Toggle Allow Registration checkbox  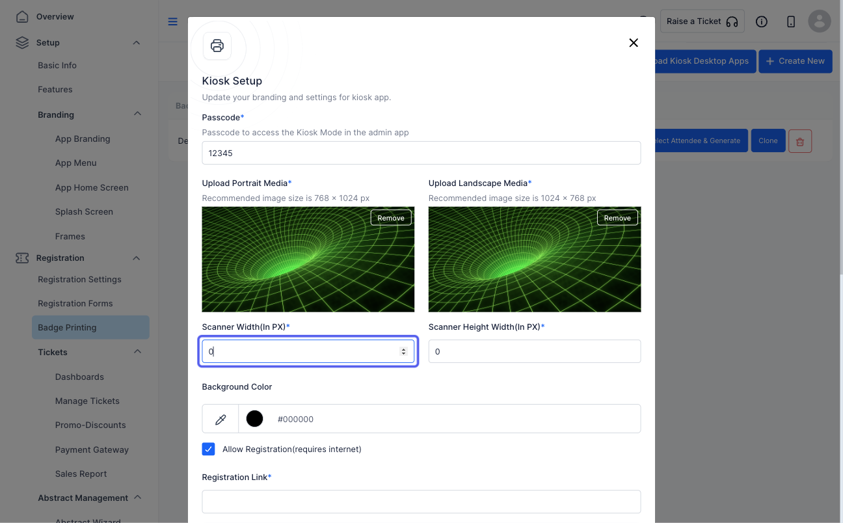208,449
